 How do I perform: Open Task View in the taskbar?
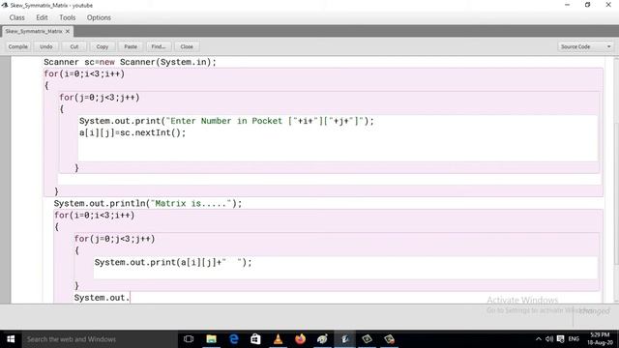point(189,339)
